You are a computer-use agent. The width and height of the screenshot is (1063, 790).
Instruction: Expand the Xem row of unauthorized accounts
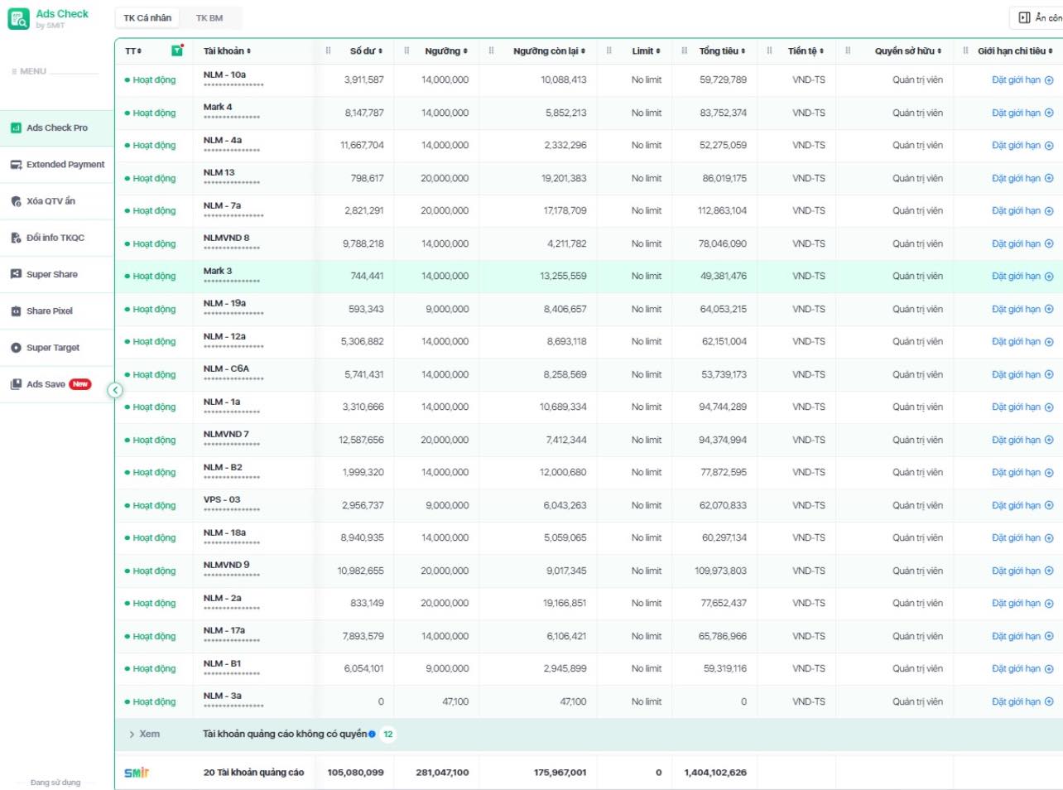pyautogui.click(x=144, y=734)
